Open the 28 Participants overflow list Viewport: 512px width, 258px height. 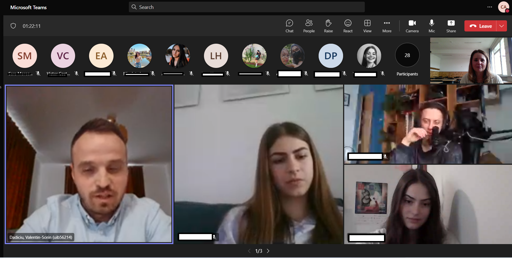tap(407, 55)
